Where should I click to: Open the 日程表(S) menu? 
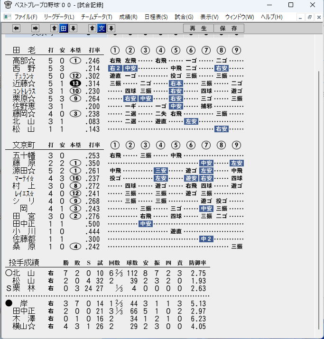156,17
